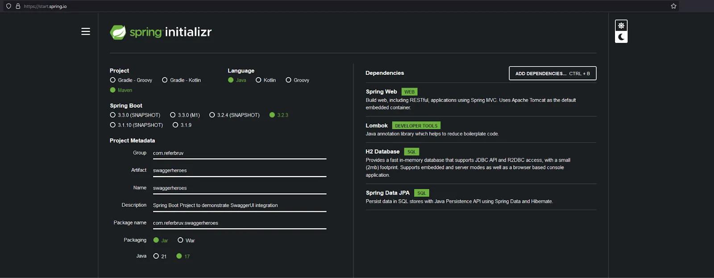Click the browser shield icon
The image size is (714, 278).
[8, 6]
